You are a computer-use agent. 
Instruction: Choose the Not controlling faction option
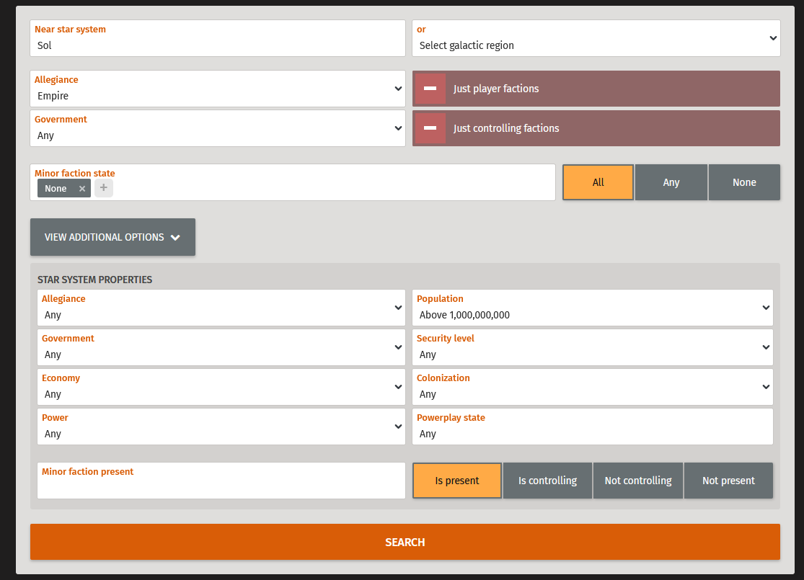pos(638,481)
